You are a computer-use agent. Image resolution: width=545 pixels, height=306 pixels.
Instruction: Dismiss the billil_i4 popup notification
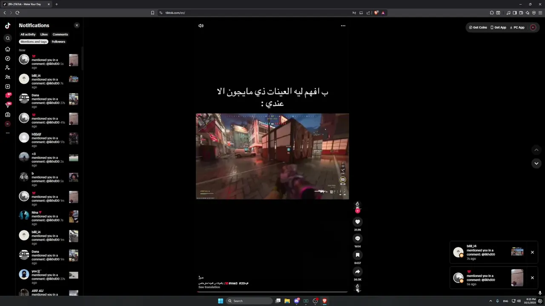point(532,252)
